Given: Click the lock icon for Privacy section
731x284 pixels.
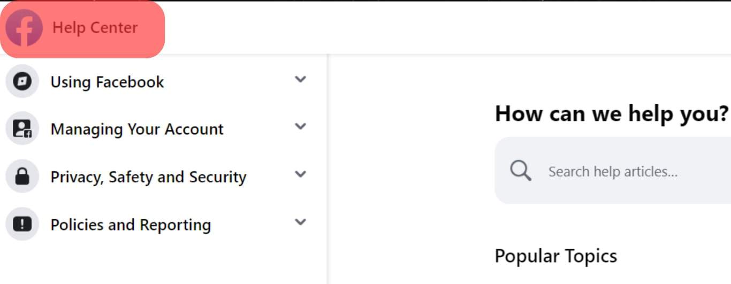Looking at the screenshot, I should coord(22,176).
